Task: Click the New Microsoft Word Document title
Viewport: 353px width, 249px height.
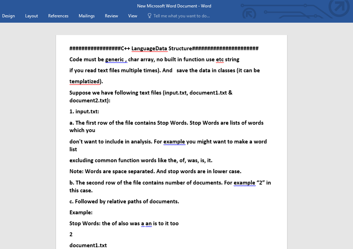Action: (174, 6)
